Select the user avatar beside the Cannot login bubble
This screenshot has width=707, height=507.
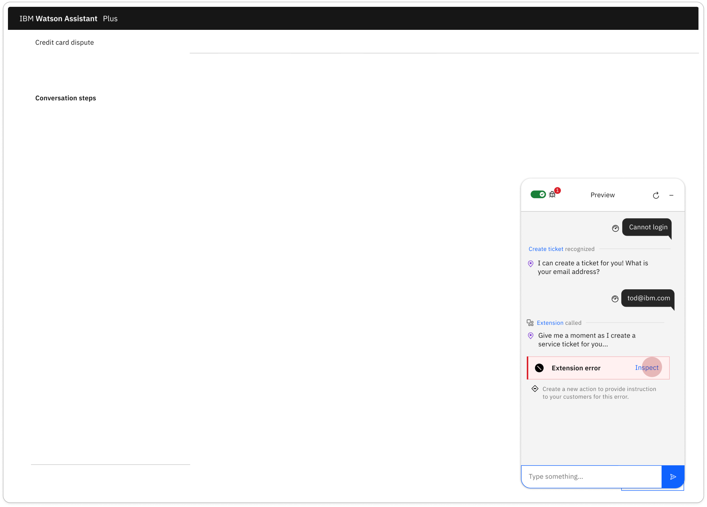coord(615,228)
